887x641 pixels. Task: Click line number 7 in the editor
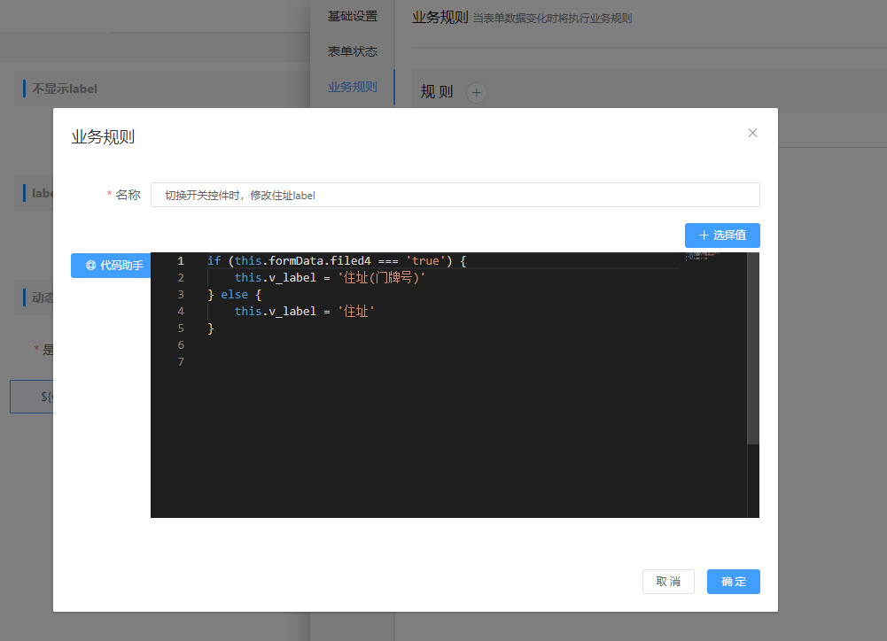[x=181, y=362]
